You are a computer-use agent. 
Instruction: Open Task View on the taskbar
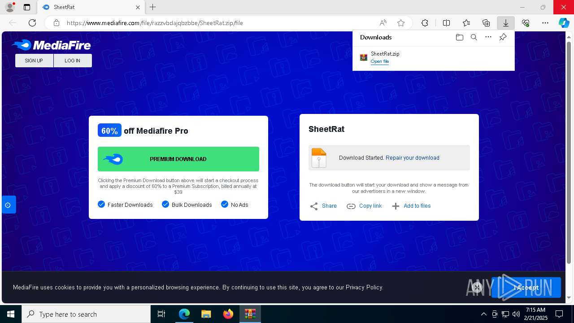point(161,314)
